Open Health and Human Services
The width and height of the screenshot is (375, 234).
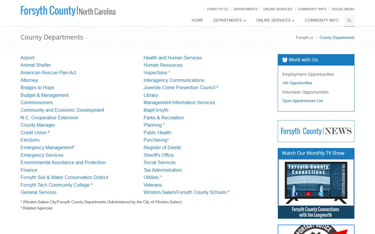pos(173,58)
